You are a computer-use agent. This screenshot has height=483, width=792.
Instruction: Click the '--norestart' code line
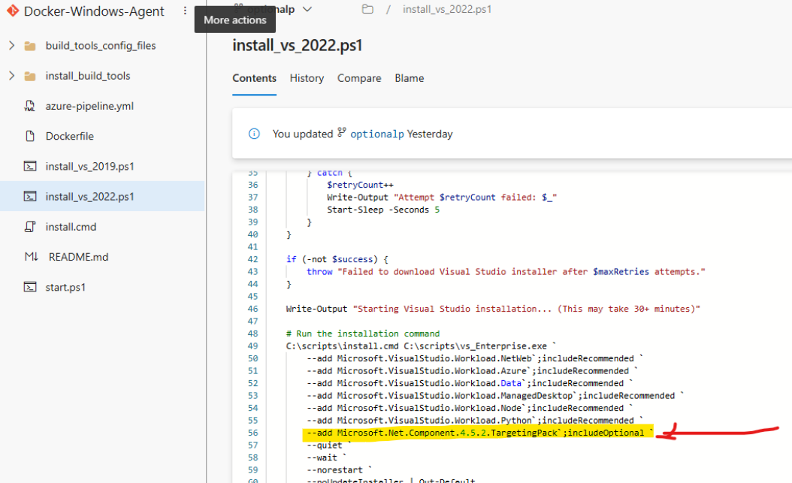[x=339, y=470]
